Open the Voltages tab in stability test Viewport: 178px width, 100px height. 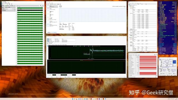point(56,45)
